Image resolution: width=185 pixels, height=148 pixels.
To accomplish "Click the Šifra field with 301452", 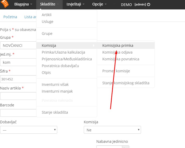I will (x=18, y=79).
